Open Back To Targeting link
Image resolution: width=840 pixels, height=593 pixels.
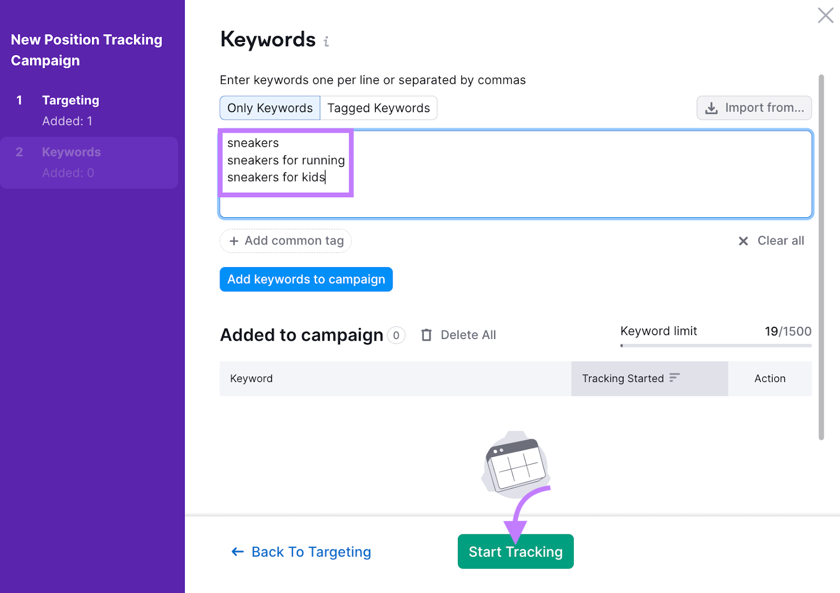tap(311, 552)
